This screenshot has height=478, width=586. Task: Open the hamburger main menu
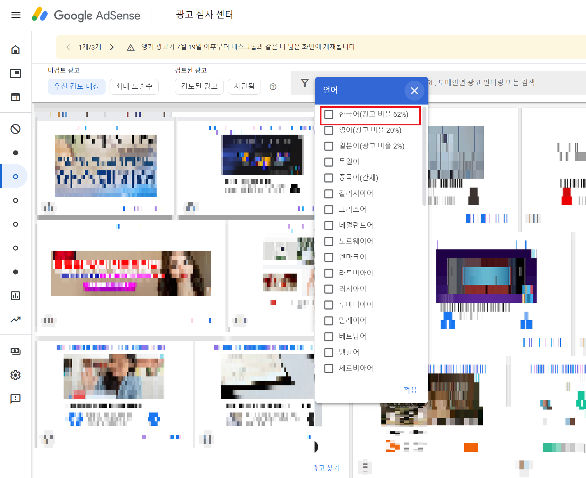[16, 15]
